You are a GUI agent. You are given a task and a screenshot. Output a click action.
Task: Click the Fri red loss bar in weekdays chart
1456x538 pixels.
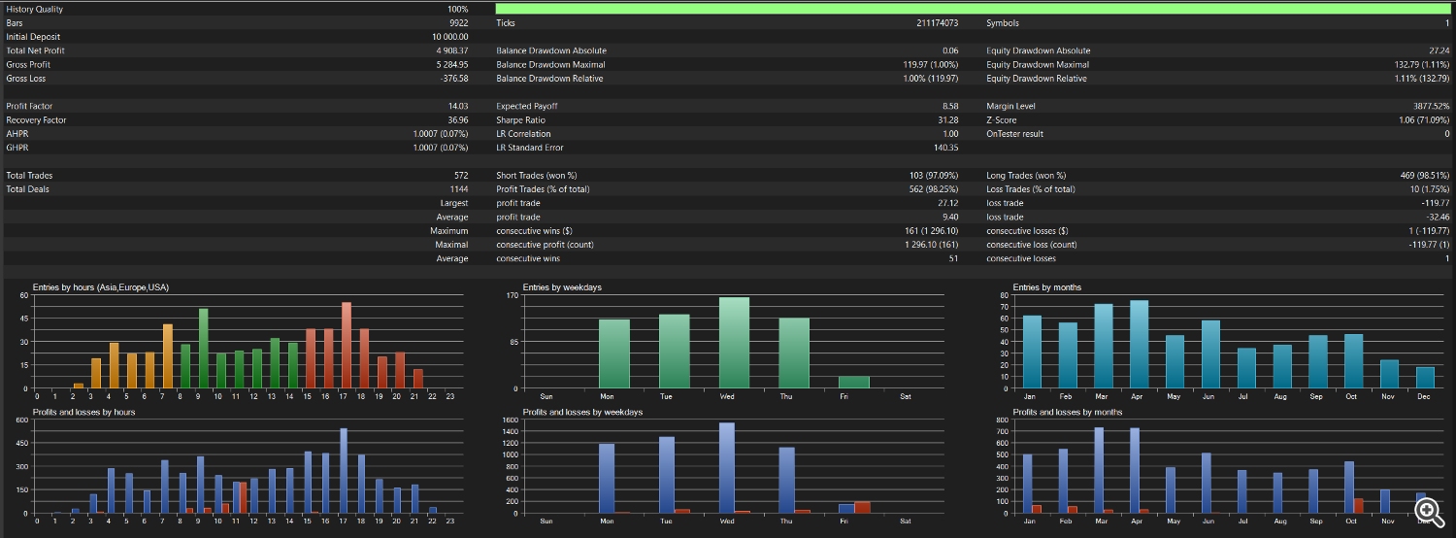(x=862, y=507)
